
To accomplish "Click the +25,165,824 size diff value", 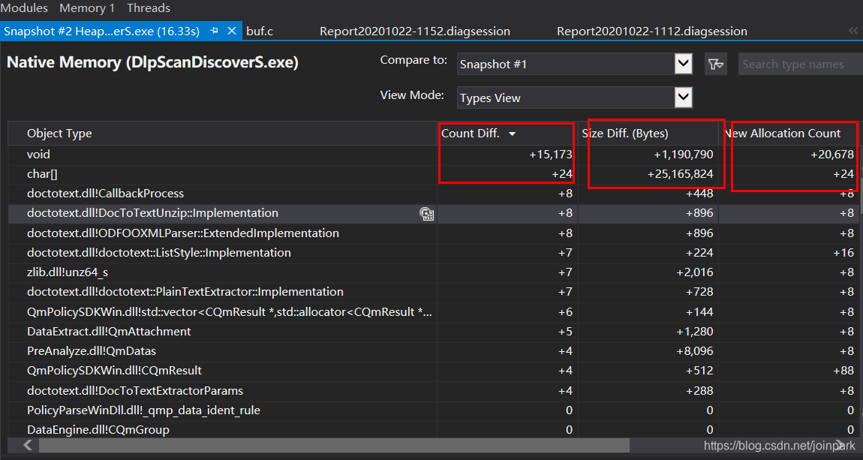I will click(680, 174).
